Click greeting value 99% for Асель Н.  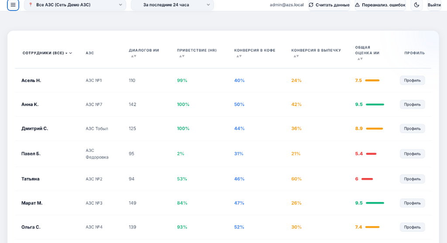[182, 80]
